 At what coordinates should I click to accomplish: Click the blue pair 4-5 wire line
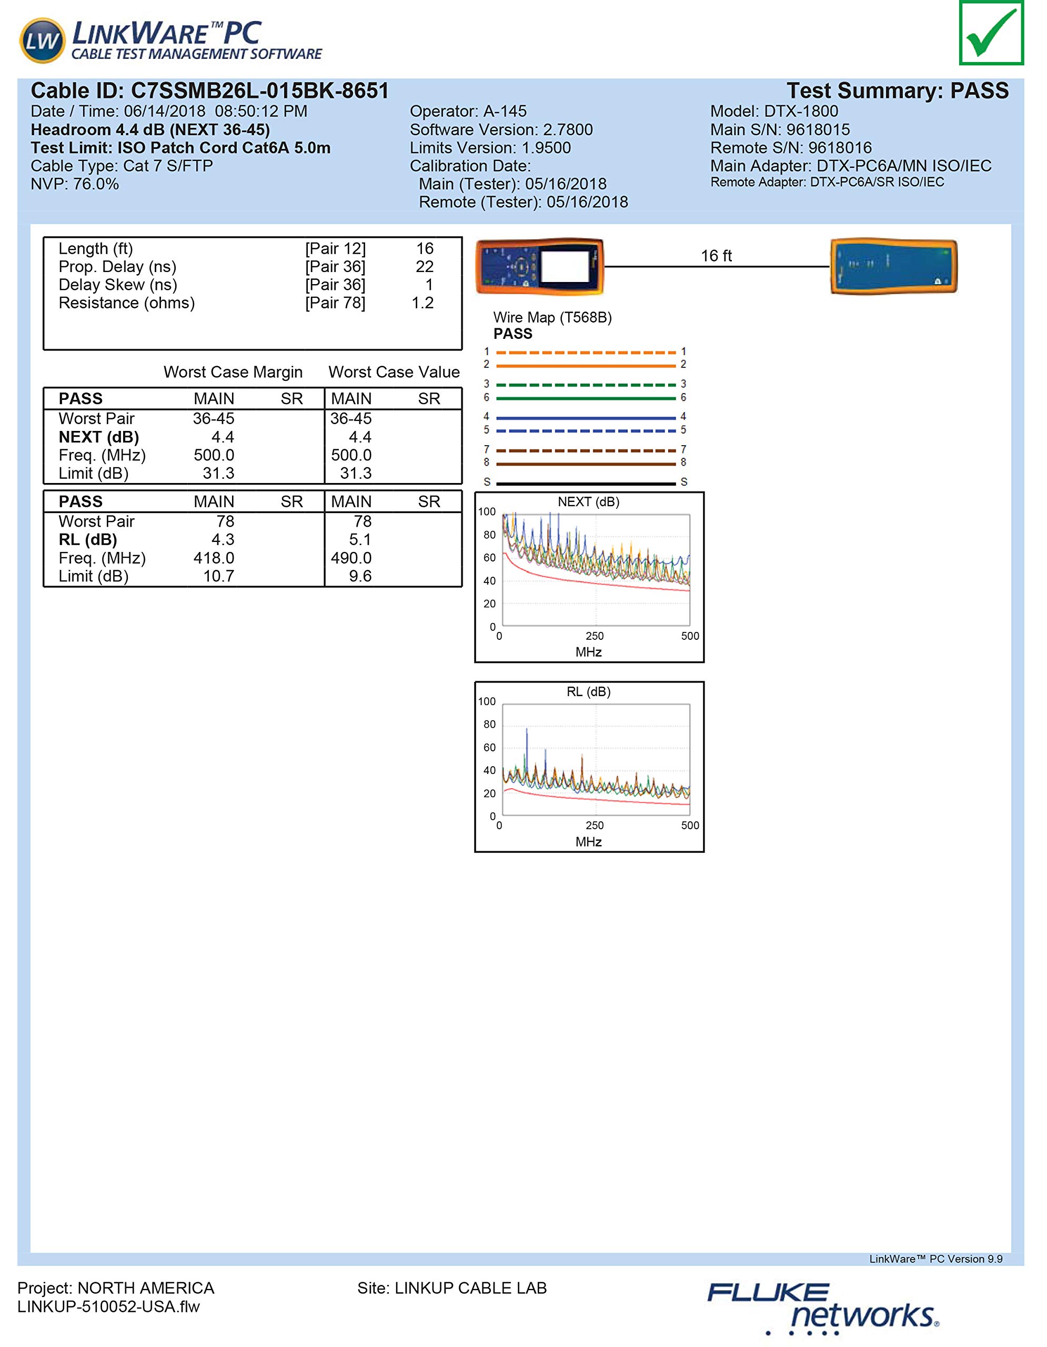[x=585, y=418]
